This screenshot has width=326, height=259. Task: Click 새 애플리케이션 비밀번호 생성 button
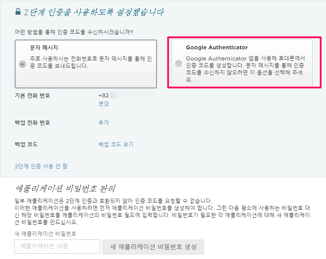coord(153,247)
